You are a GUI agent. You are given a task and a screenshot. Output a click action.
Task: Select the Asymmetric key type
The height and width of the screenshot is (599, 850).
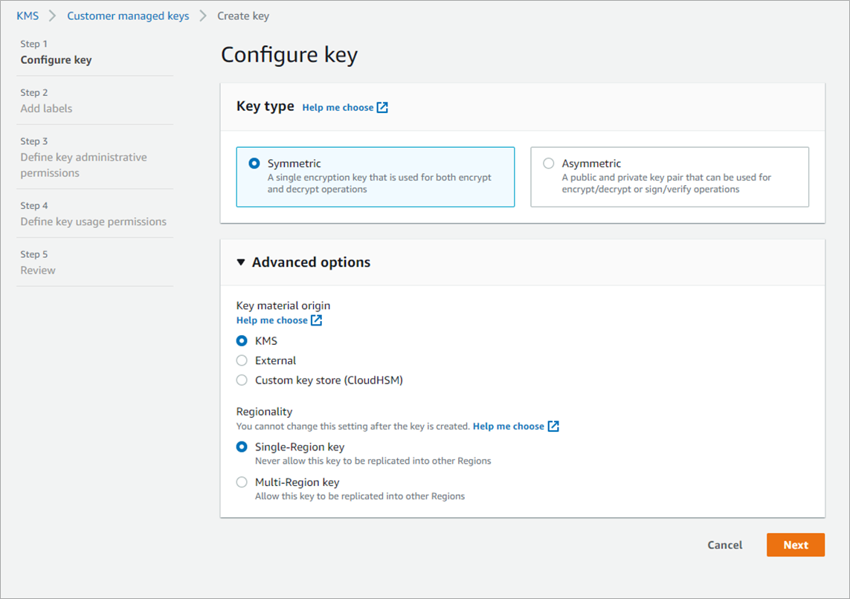[x=549, y=163]
